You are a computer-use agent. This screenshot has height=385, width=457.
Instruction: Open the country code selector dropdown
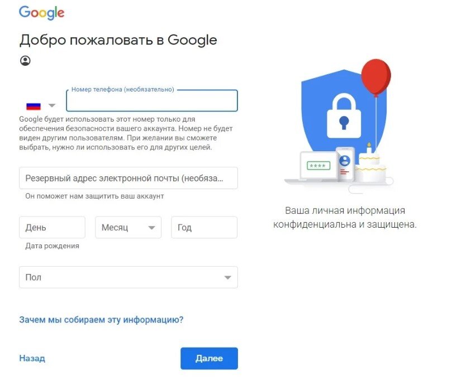coord(52,105)
